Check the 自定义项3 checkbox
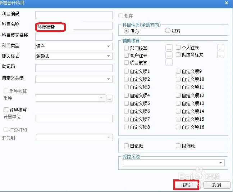 click(126, 87)
